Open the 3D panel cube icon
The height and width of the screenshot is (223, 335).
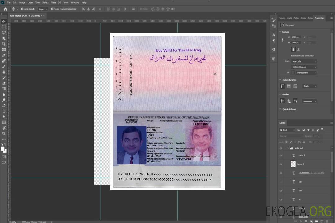[274, 59]
